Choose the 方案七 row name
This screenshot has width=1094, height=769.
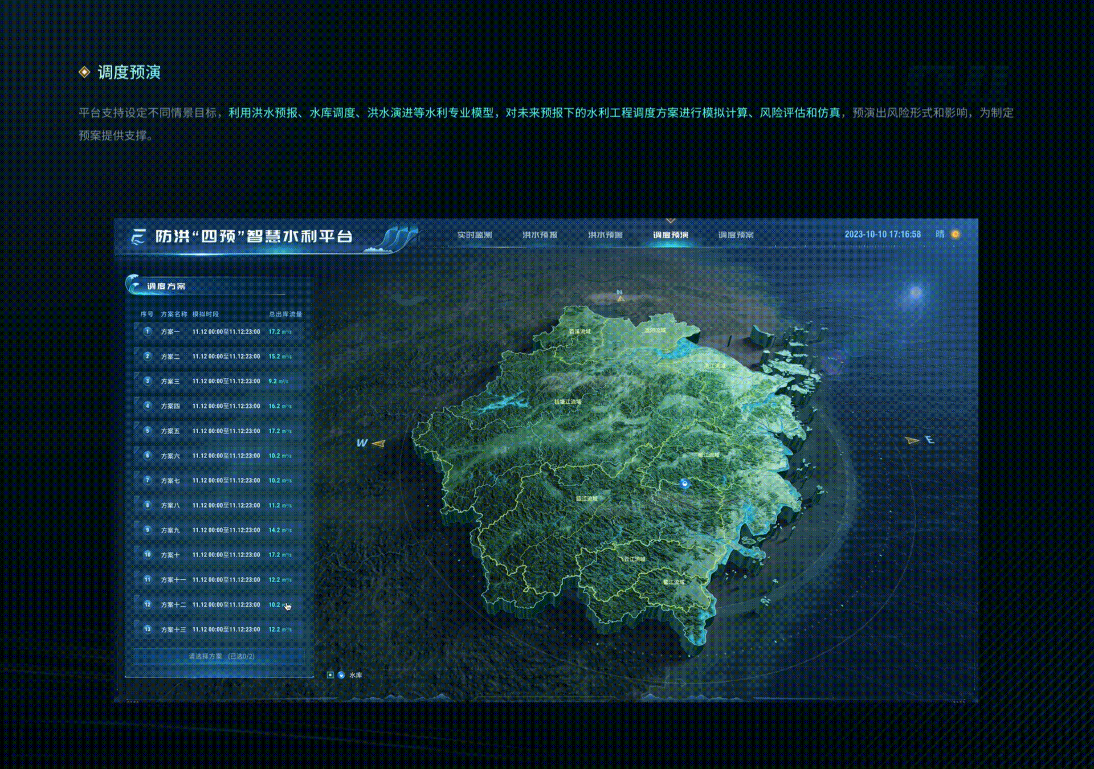[170, 481]
